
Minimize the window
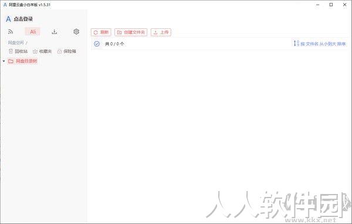coord(317,5)
